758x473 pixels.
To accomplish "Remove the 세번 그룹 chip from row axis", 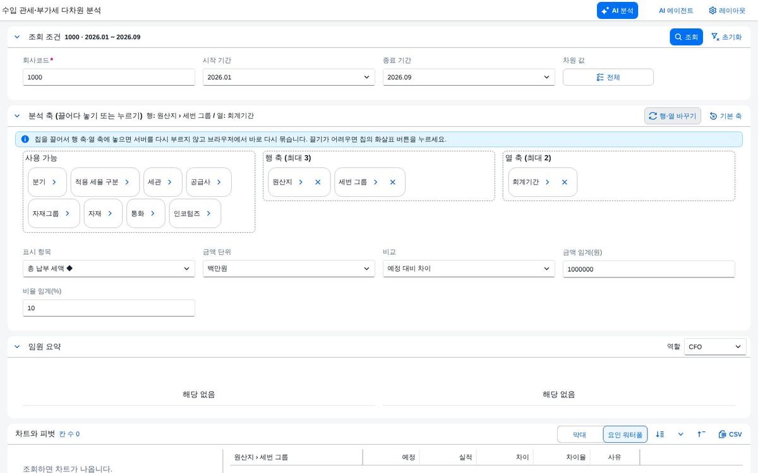I will pyautogui.click(x=392, y=182).
